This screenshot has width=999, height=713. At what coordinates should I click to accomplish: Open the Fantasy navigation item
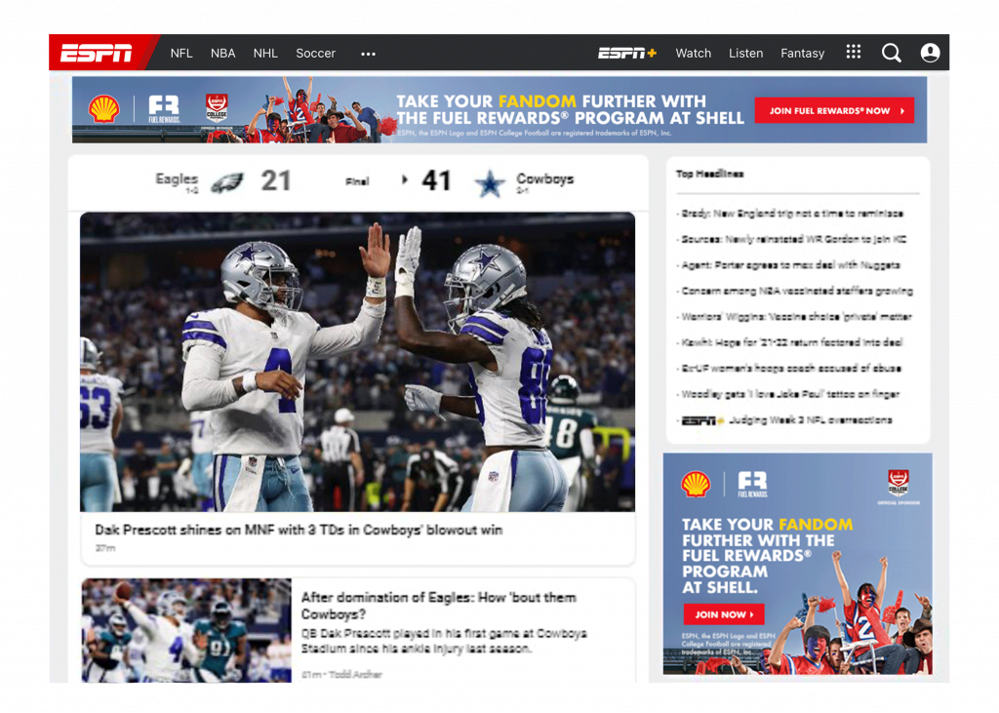[802, 54]
